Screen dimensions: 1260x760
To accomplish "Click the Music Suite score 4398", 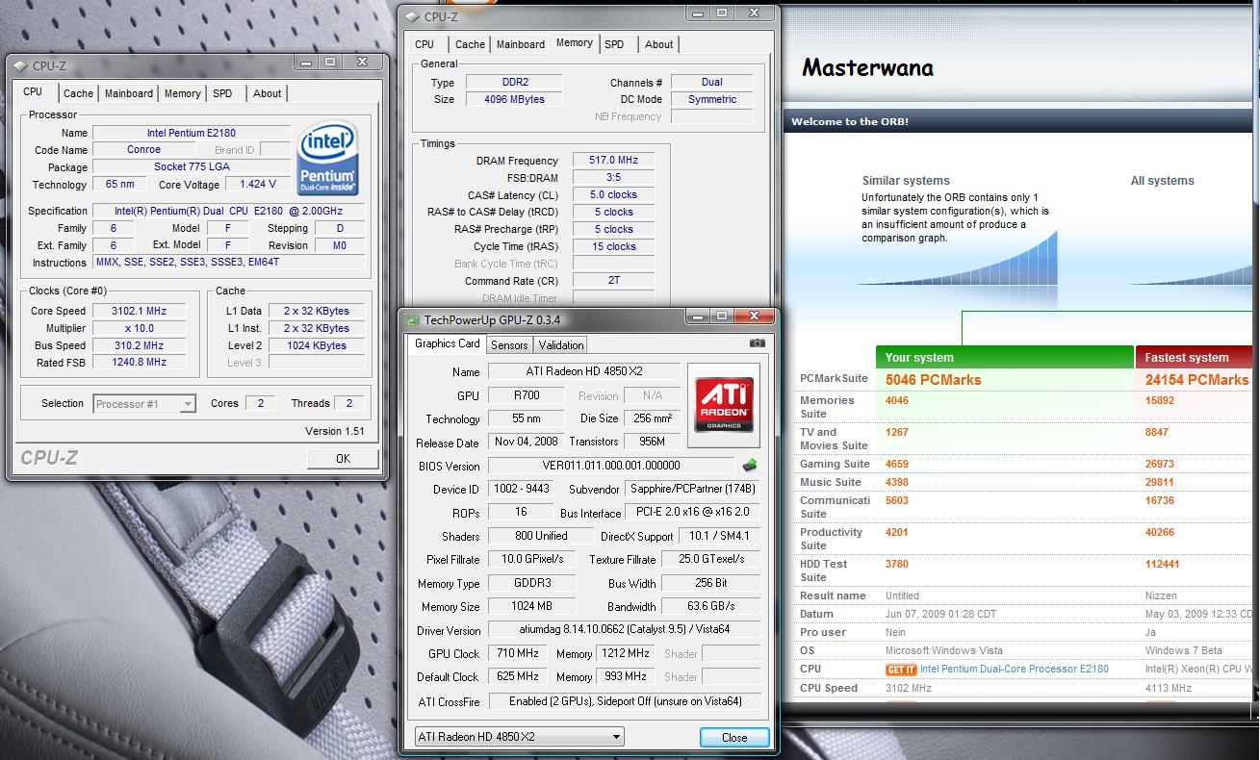I will point(897,482).
